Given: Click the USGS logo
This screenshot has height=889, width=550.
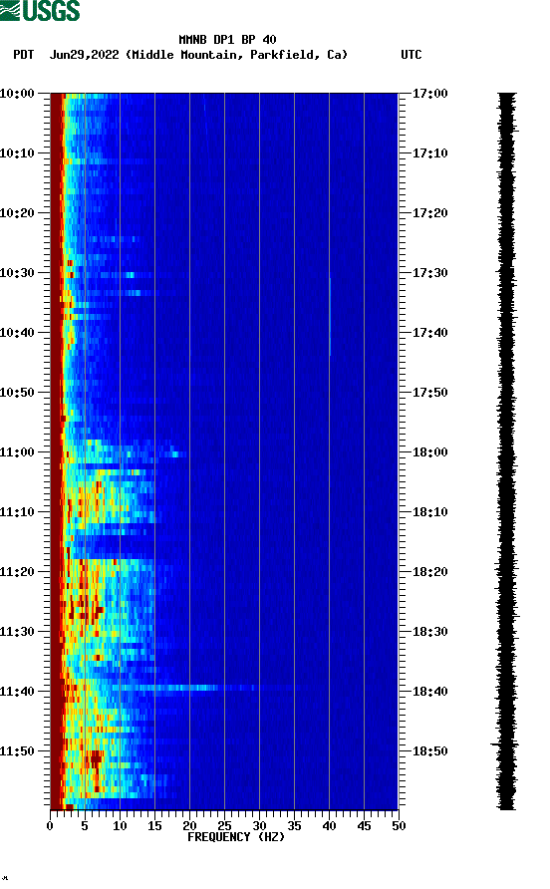Looking at the screenshot, I should pyautogui.click(x=40, y=10).
